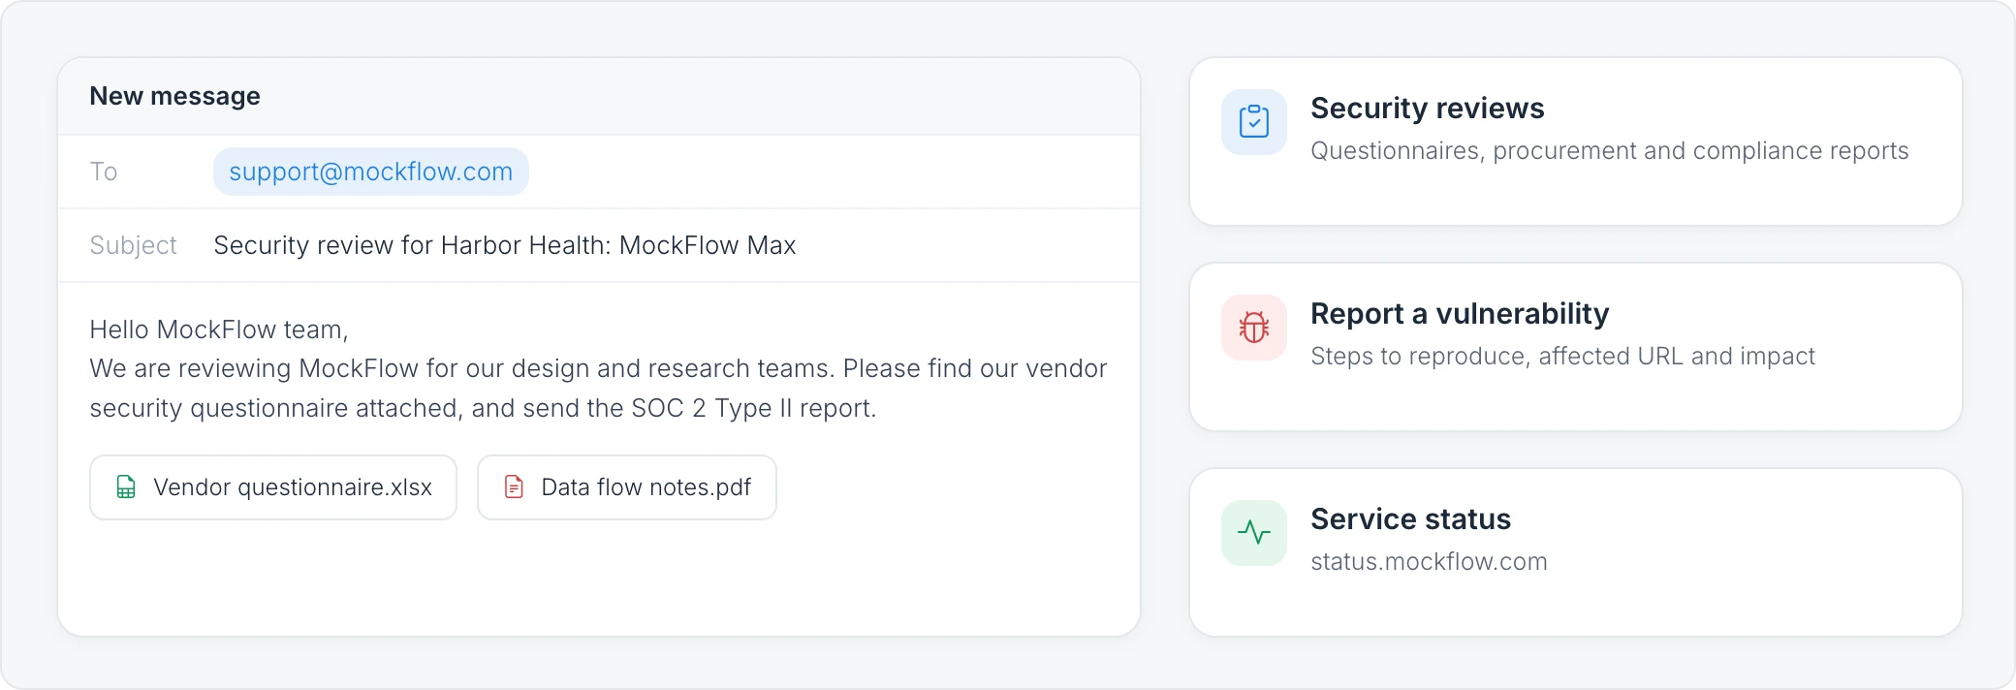The height and width of the screenshot is (690, 2016).
Task: Click the status.mockflow.com link
Action: click(x=1429, y=562)
